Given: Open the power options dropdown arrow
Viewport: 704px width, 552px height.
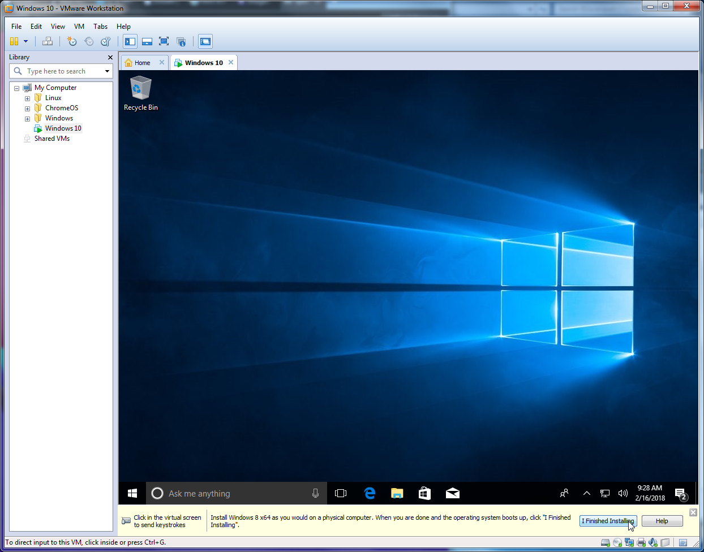Looking at the screenshot, I should [x=25, y=41].
